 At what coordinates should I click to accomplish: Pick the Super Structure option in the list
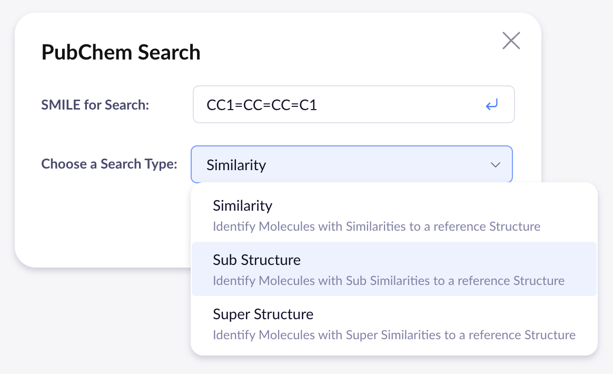(x=263, y=314)
